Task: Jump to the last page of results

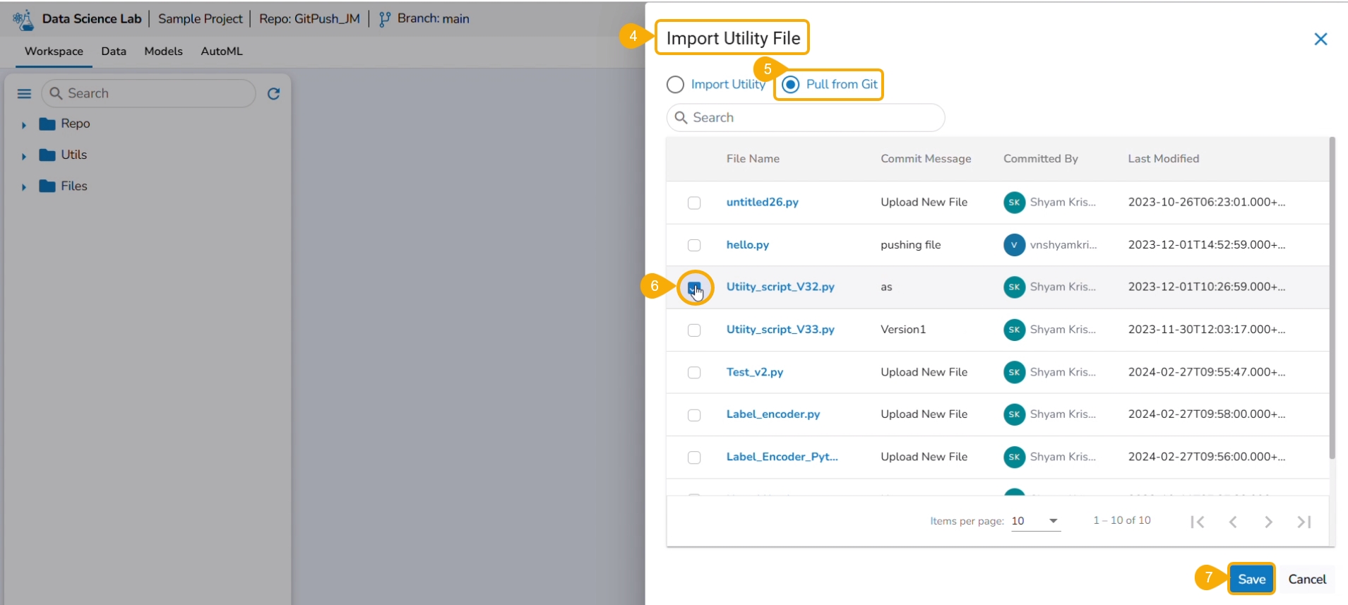Action: [1304, 522]
